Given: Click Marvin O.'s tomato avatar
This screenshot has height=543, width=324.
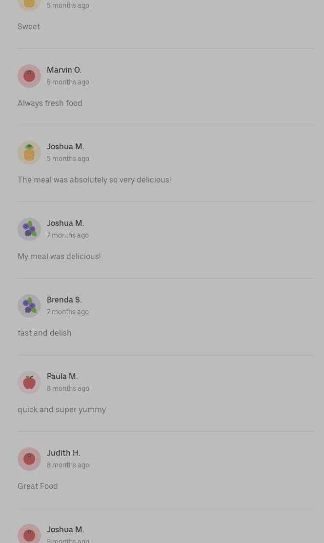Looking at the screenshot, I should point(29,76).
